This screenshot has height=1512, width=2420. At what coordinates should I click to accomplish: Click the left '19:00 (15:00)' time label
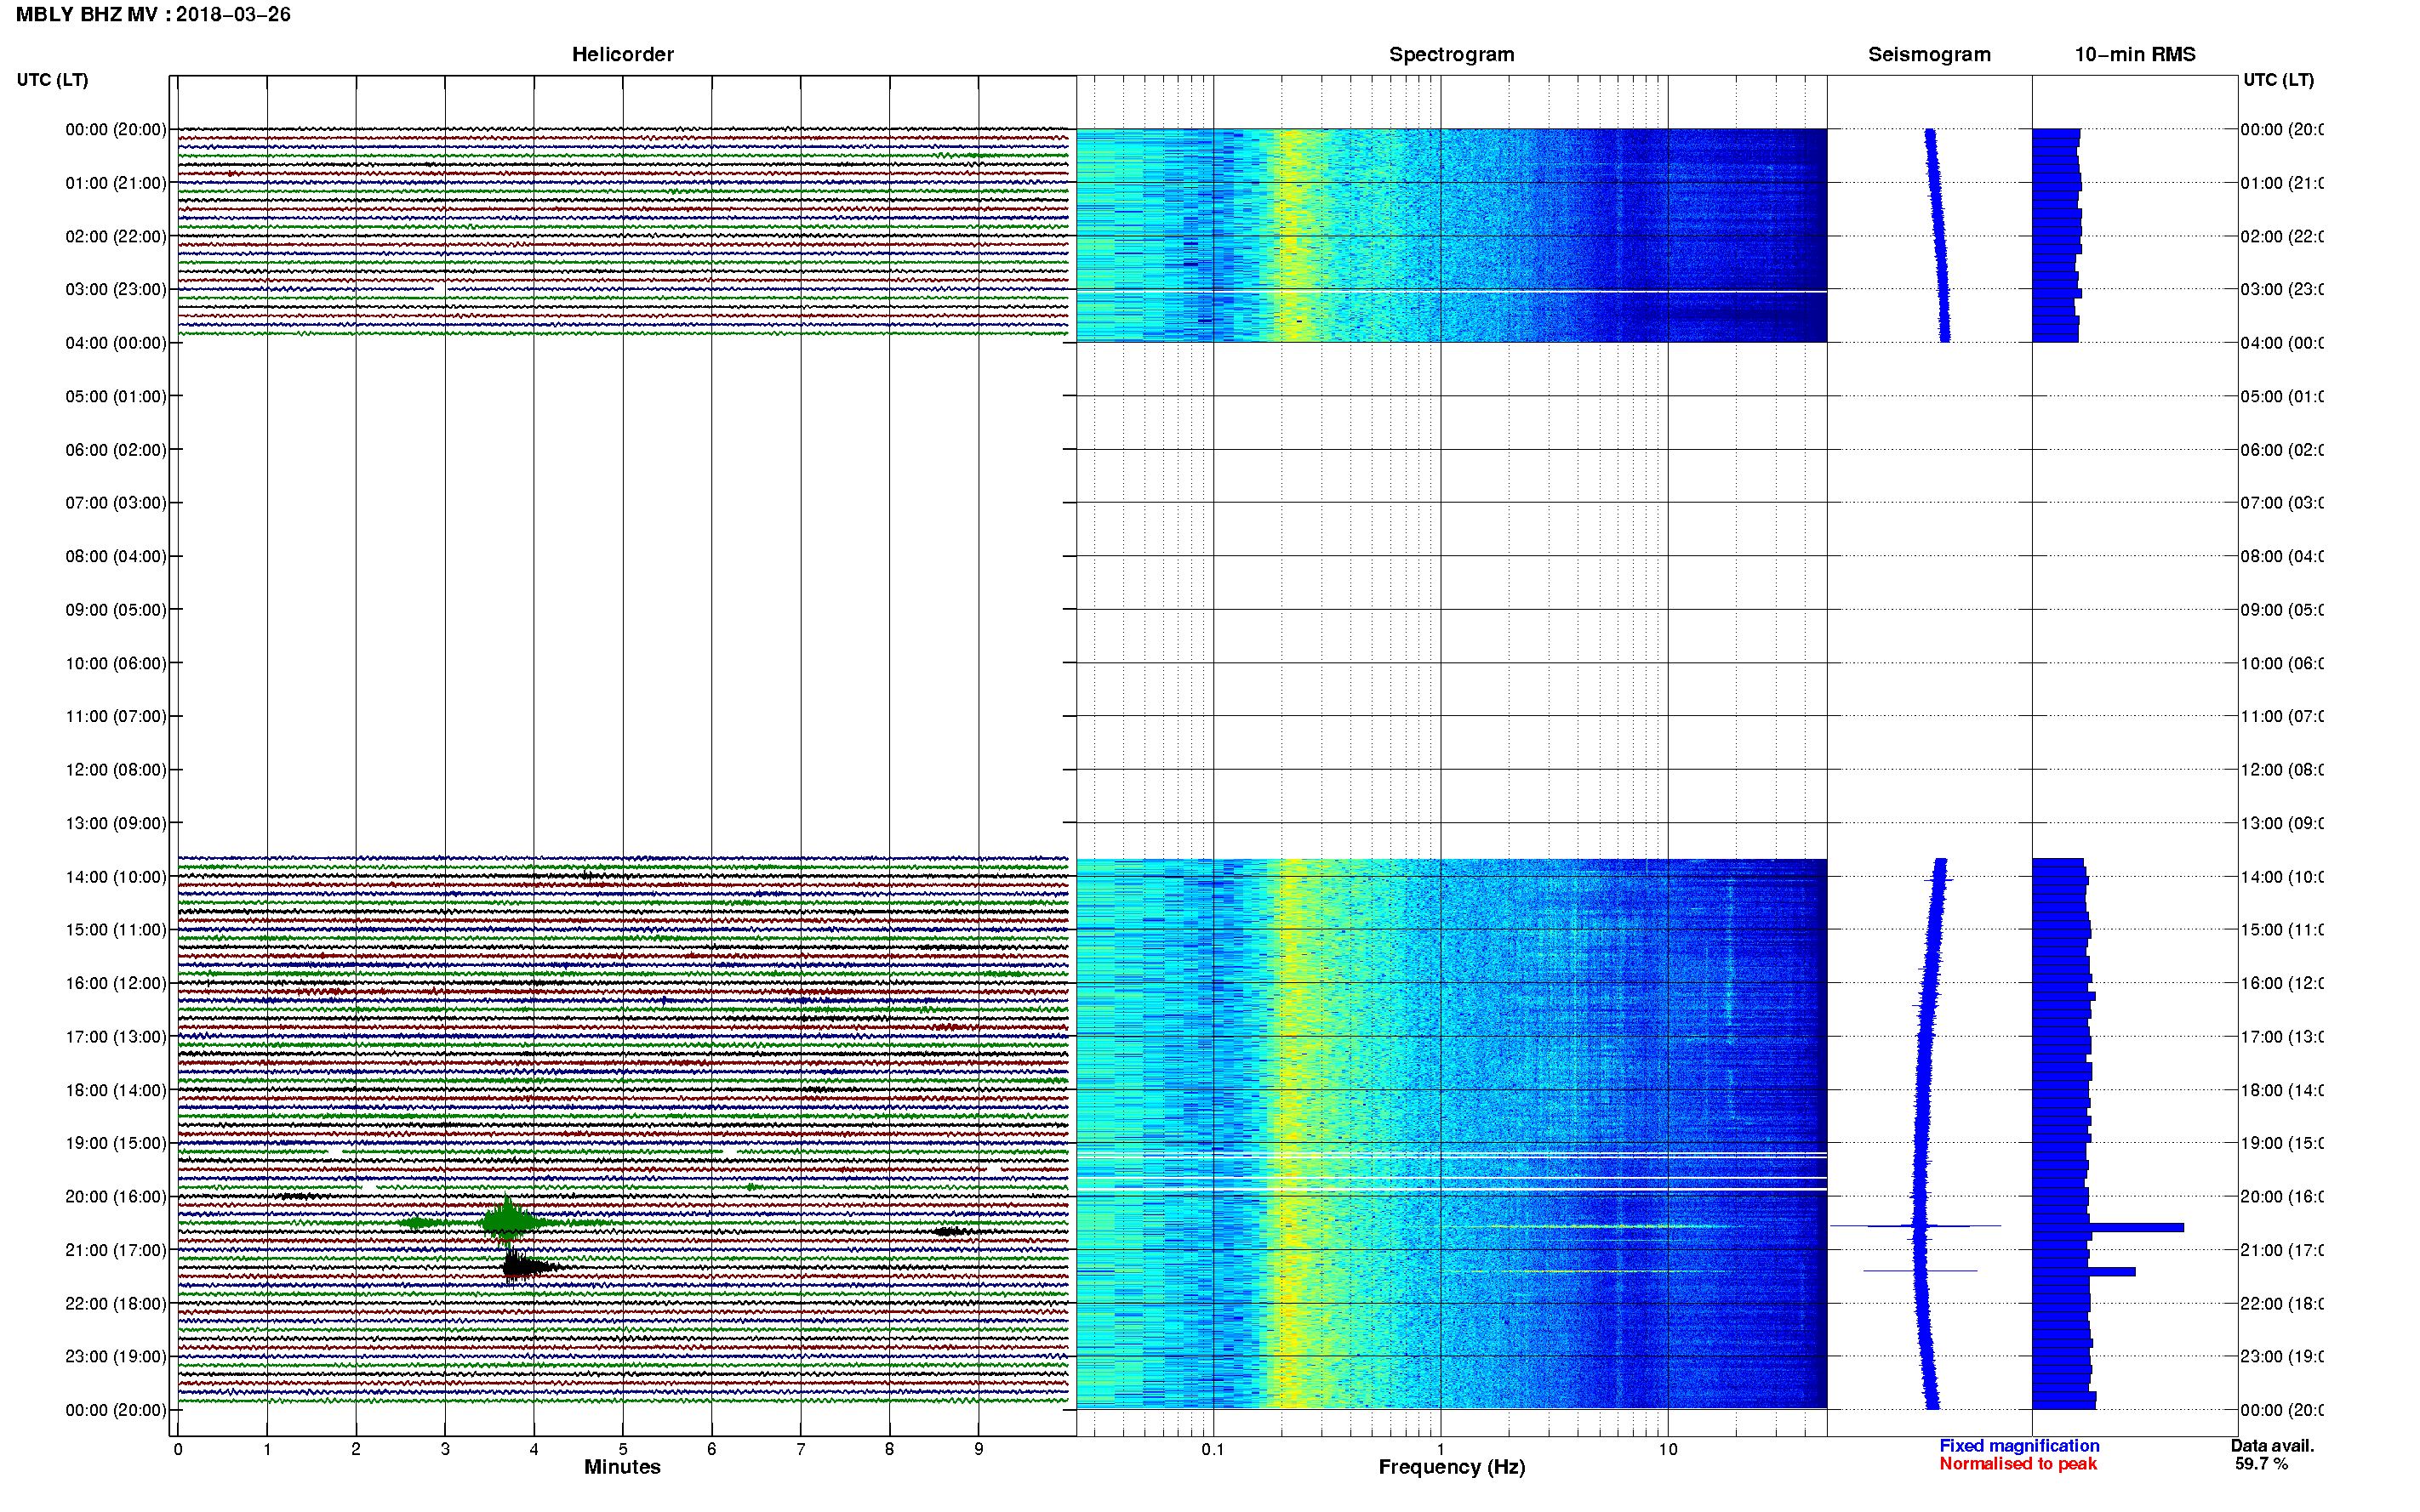pyautogui.click(x=116, y=1143)
